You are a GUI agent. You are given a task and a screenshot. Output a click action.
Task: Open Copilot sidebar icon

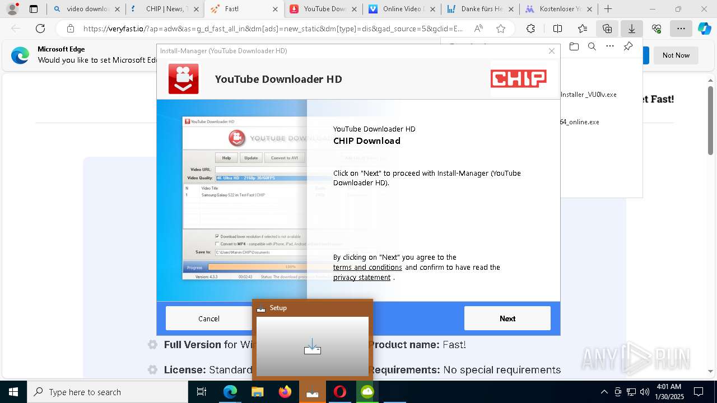[x=705, y=29]
